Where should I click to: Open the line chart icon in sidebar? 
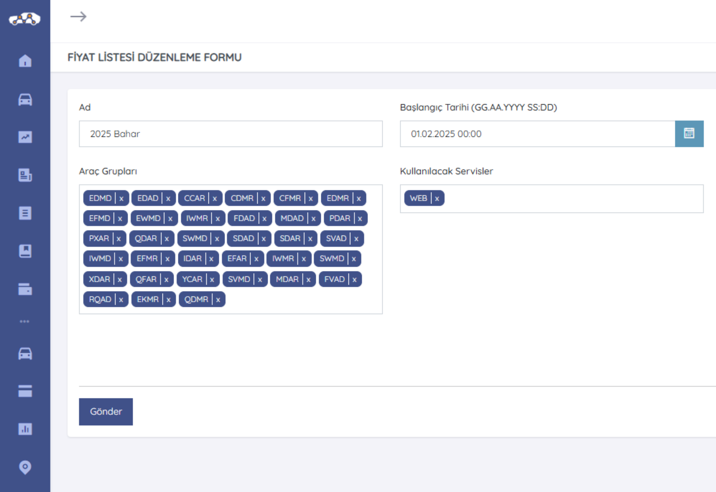pyautogui.click(x=25, y=137)
